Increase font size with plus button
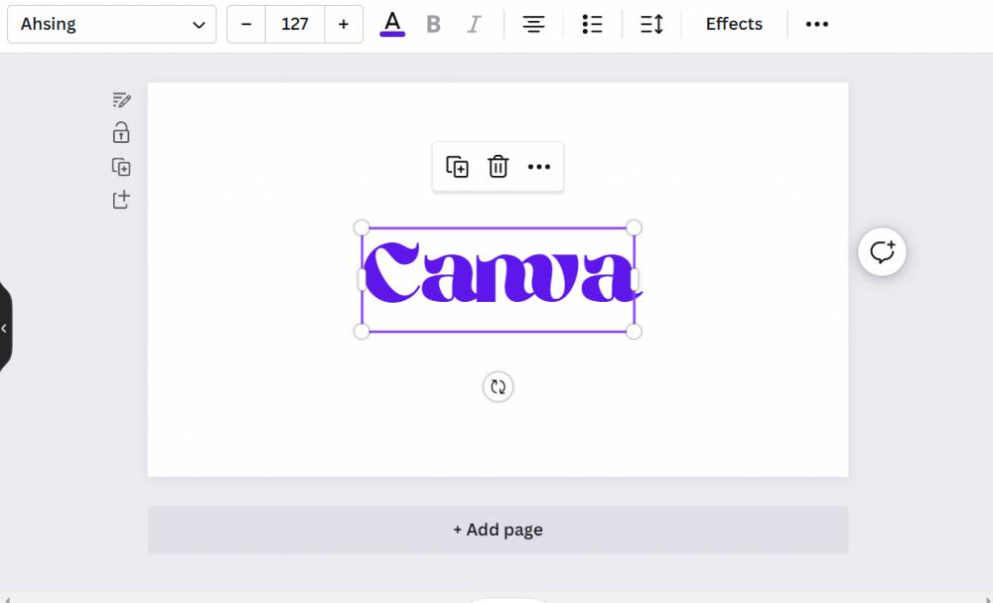The width and height of the screenshot is (993, 603). (x=344, y=24)
